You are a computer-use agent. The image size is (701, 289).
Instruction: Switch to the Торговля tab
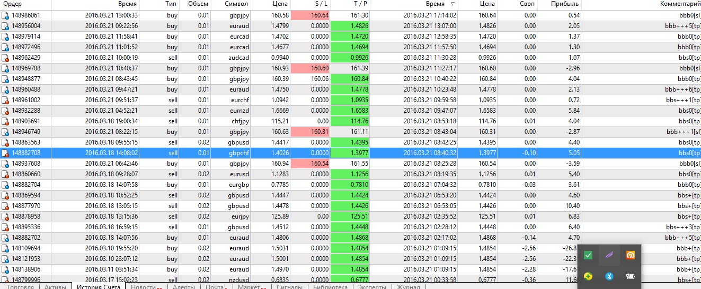(x=19, y=286)
